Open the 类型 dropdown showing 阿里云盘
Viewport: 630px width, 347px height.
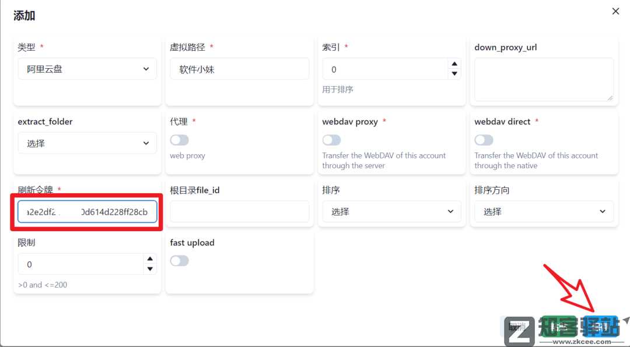[x=87, y=69]
